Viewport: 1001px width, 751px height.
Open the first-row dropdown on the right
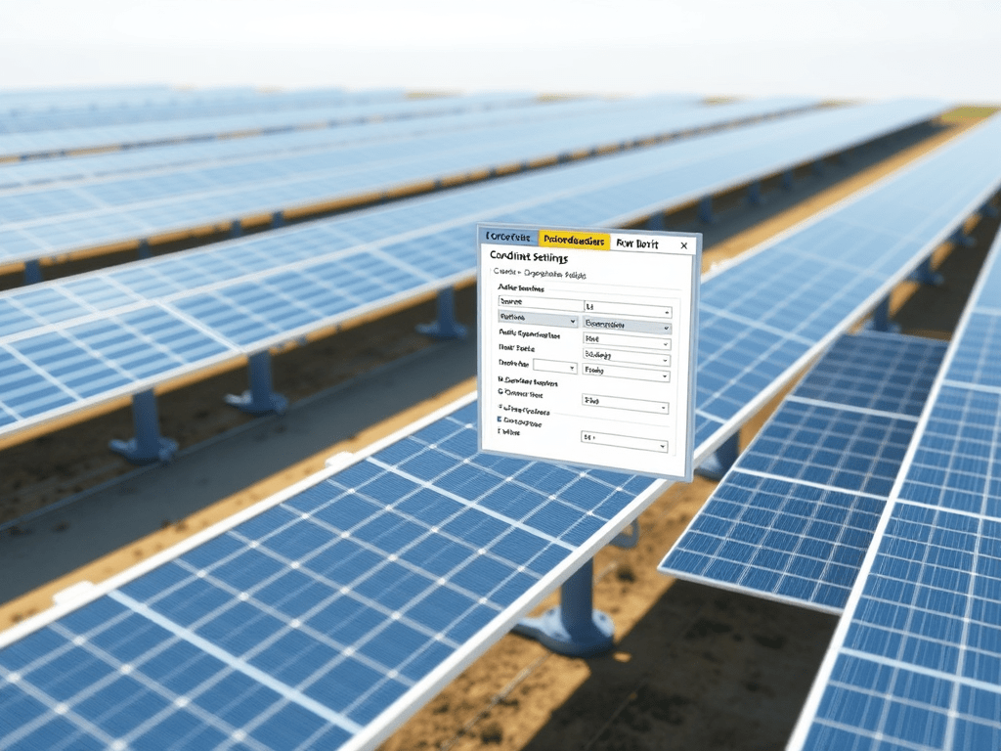click(x=627, y=309)
